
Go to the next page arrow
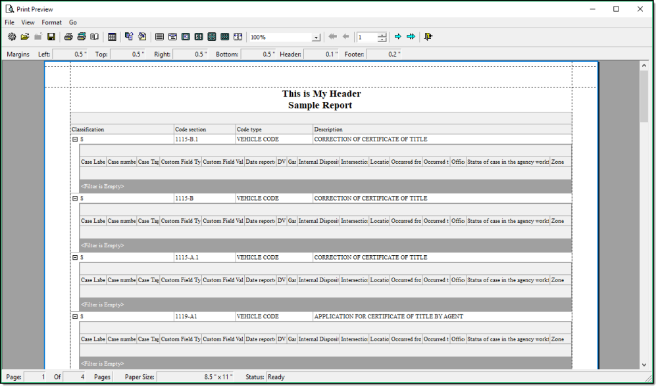click(x=398, y=37)
